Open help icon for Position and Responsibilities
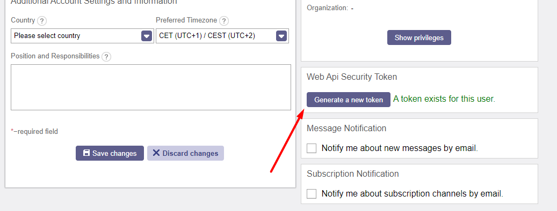 click(x=106, y=57)
